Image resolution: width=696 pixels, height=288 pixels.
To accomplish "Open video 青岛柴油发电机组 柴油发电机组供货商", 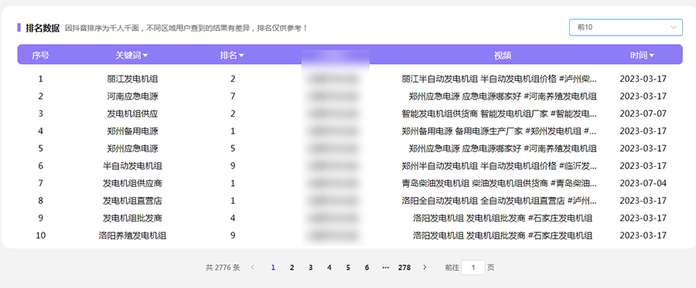I will [x=500, y=184].
